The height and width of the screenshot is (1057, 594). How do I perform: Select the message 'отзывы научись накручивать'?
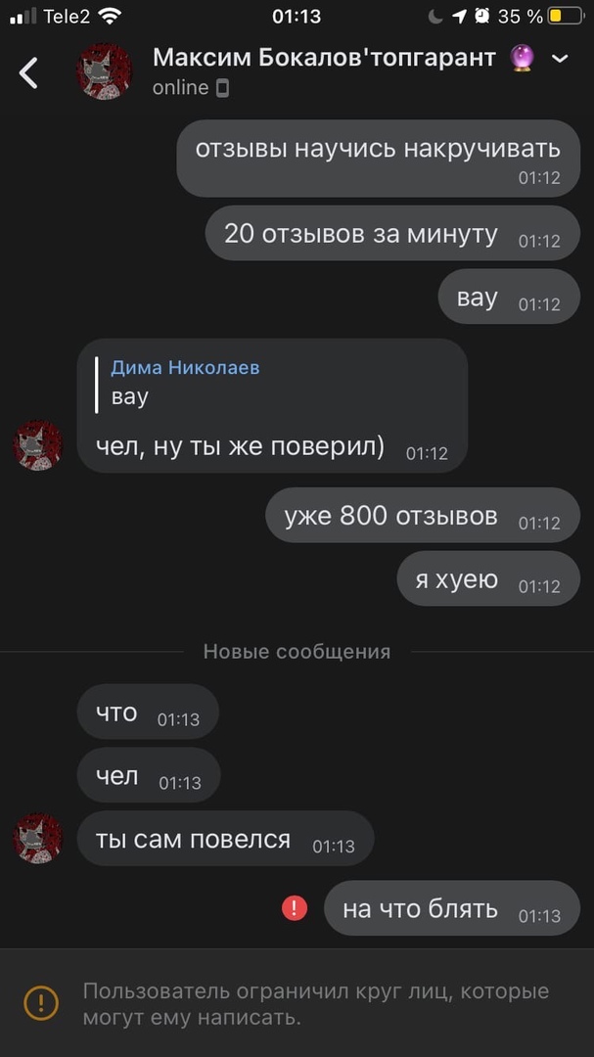379,159
